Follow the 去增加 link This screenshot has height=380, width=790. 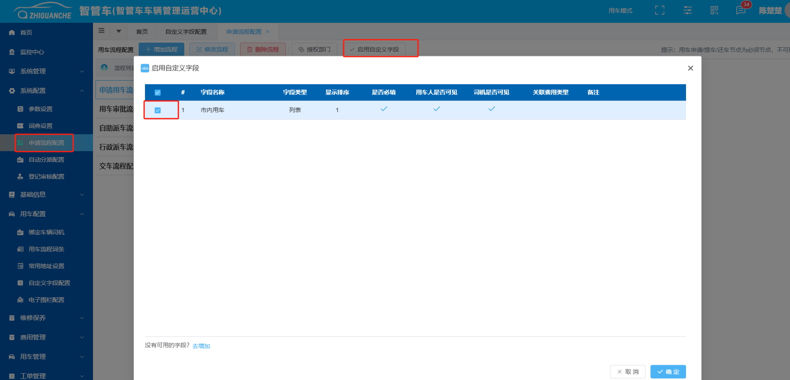201,346
